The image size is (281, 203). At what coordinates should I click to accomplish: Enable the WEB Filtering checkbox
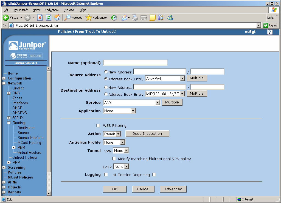[98, 126]
